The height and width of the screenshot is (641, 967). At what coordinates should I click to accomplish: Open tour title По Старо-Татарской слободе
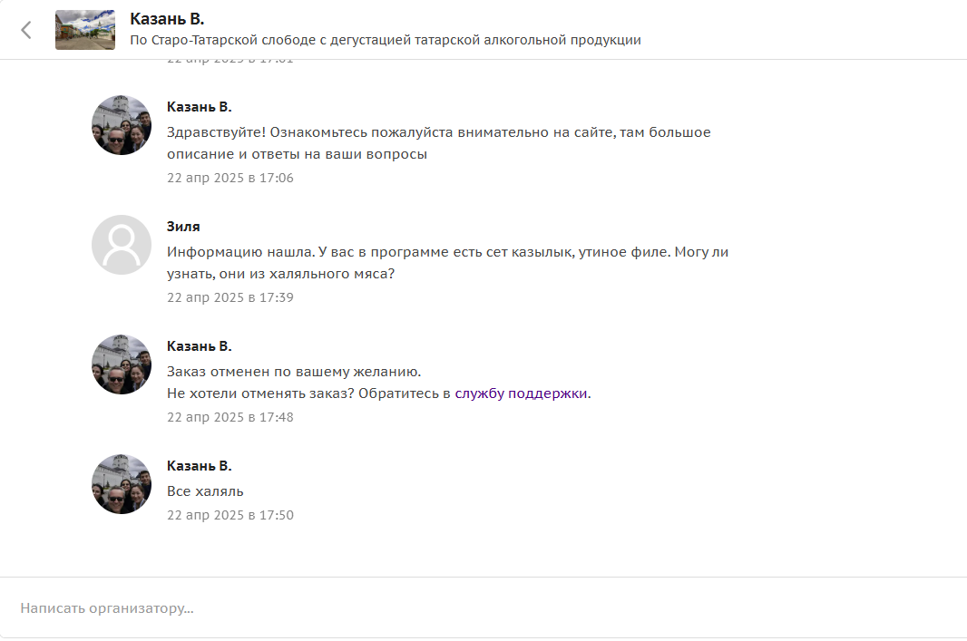(x=386, y=40)
